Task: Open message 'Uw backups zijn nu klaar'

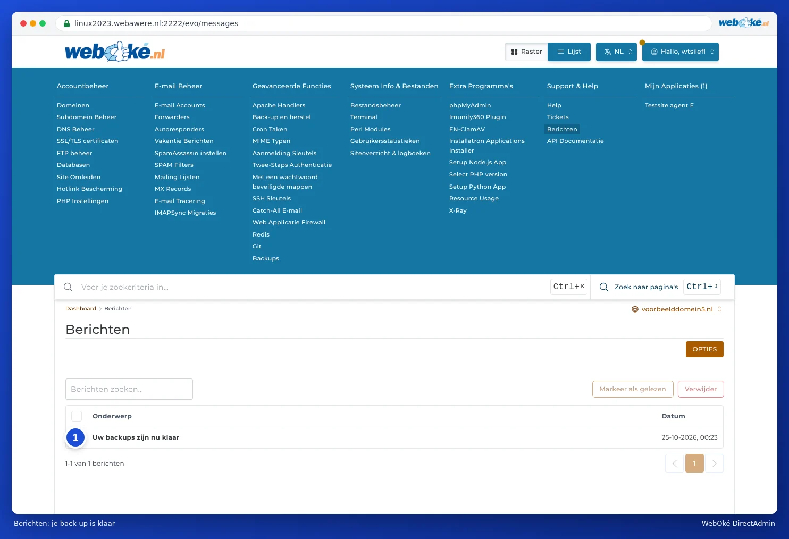Action: click(x=136, y=437)
